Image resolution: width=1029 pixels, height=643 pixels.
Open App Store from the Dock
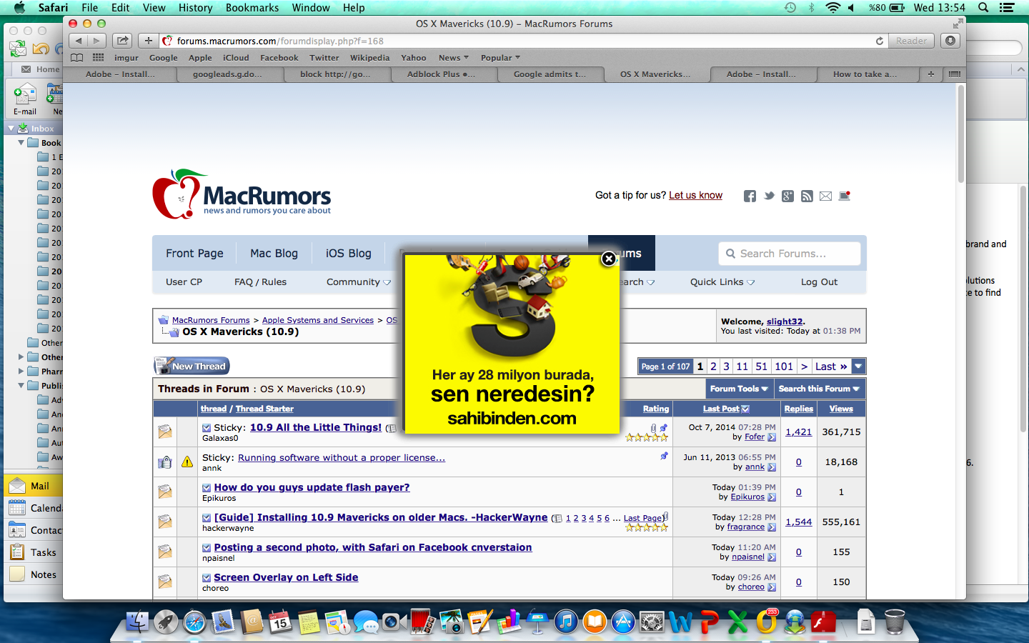tap(623, 622)
